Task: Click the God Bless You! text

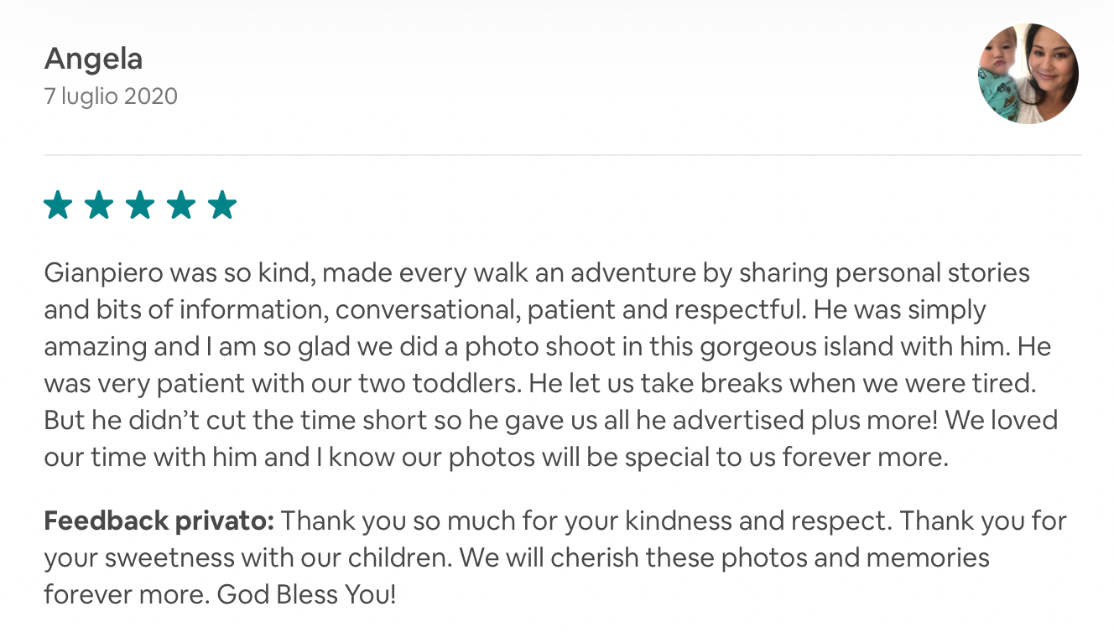Action: click(x=306, y=595)
